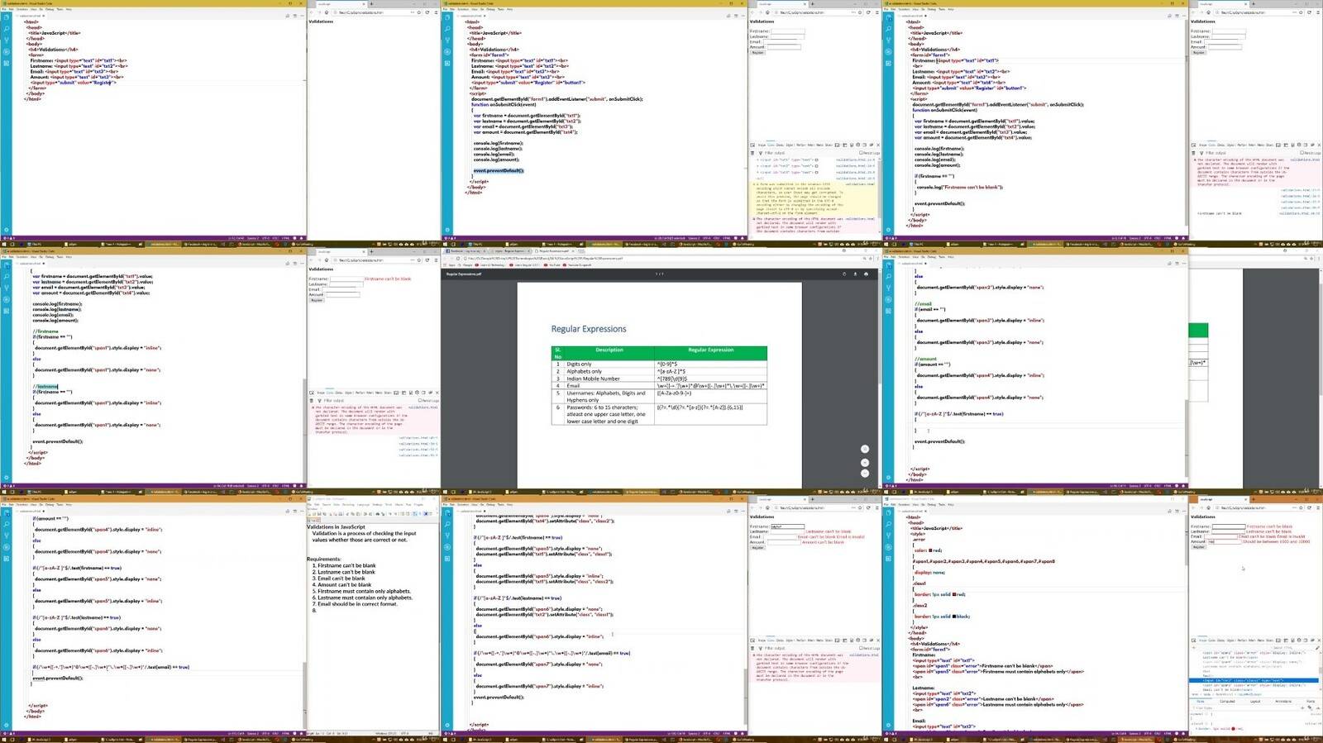This screenshot has height=743, width=1323.
Task: Open Explorer in VS Code showing .error style code
Action: click(x=888, y=513)
